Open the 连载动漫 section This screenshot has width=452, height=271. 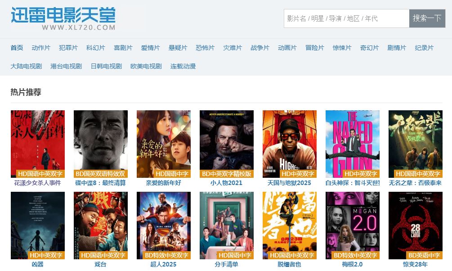183,66
